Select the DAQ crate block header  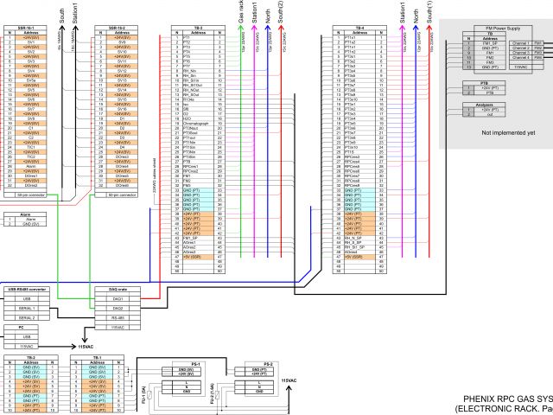pyautogui.click(x=118, y=289)
